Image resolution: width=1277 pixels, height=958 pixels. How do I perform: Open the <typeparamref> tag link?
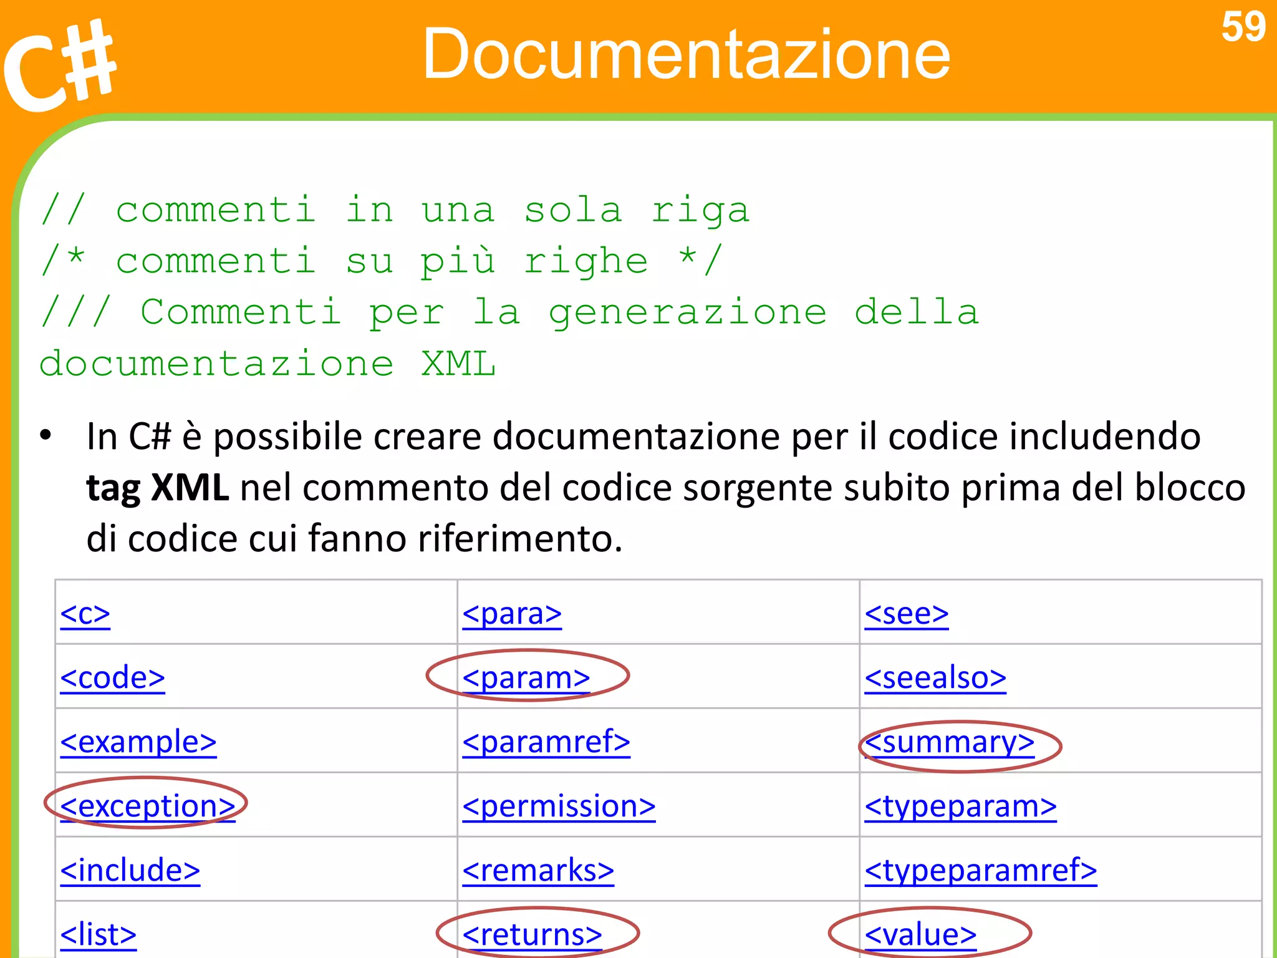pos(981,870)
